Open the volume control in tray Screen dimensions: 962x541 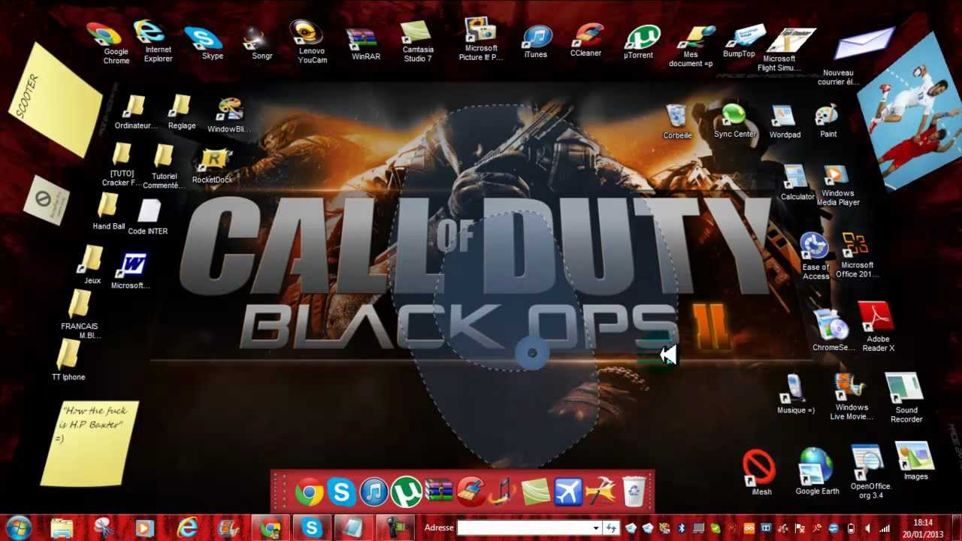click(867, 528)
